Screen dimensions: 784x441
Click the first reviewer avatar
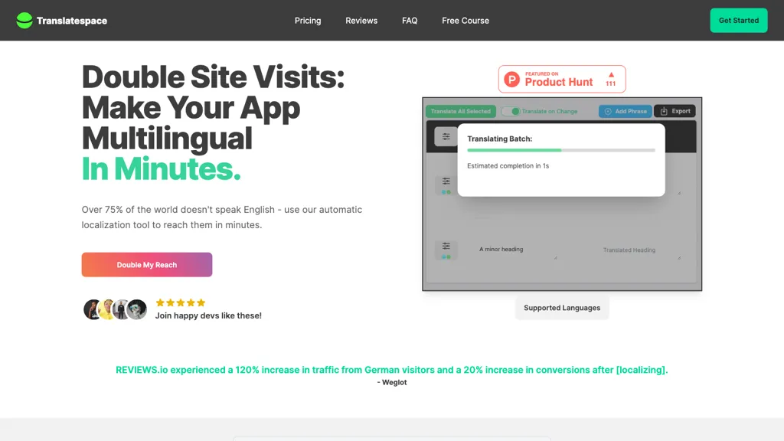tap(92, 309)
